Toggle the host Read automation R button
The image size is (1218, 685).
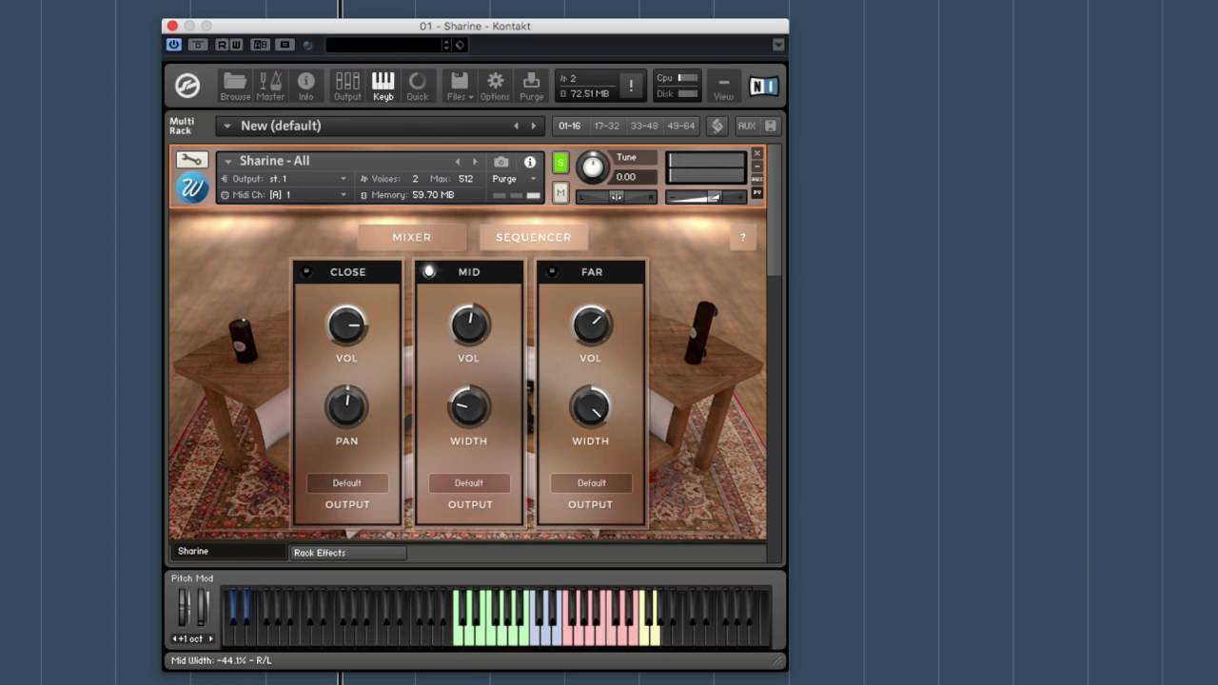(x=222, y=45)
